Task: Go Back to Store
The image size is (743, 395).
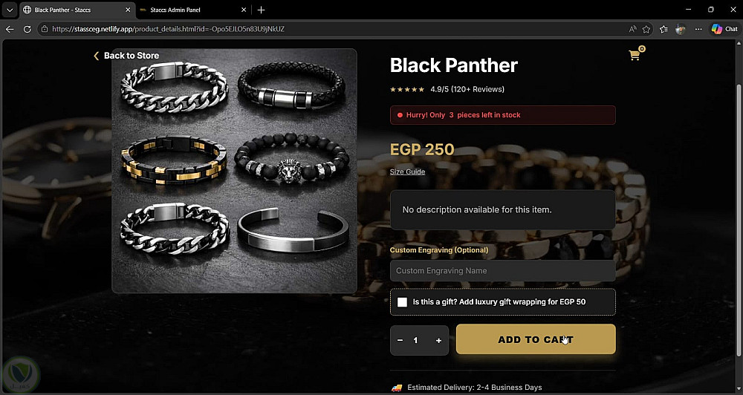Action: (x=126, y=56)
